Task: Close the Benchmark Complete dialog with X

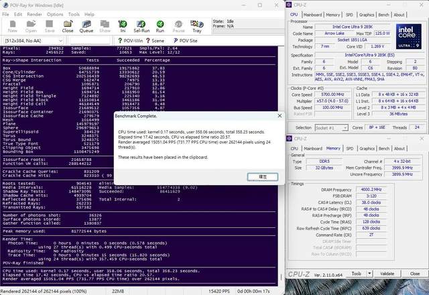Action: (280, 116)
